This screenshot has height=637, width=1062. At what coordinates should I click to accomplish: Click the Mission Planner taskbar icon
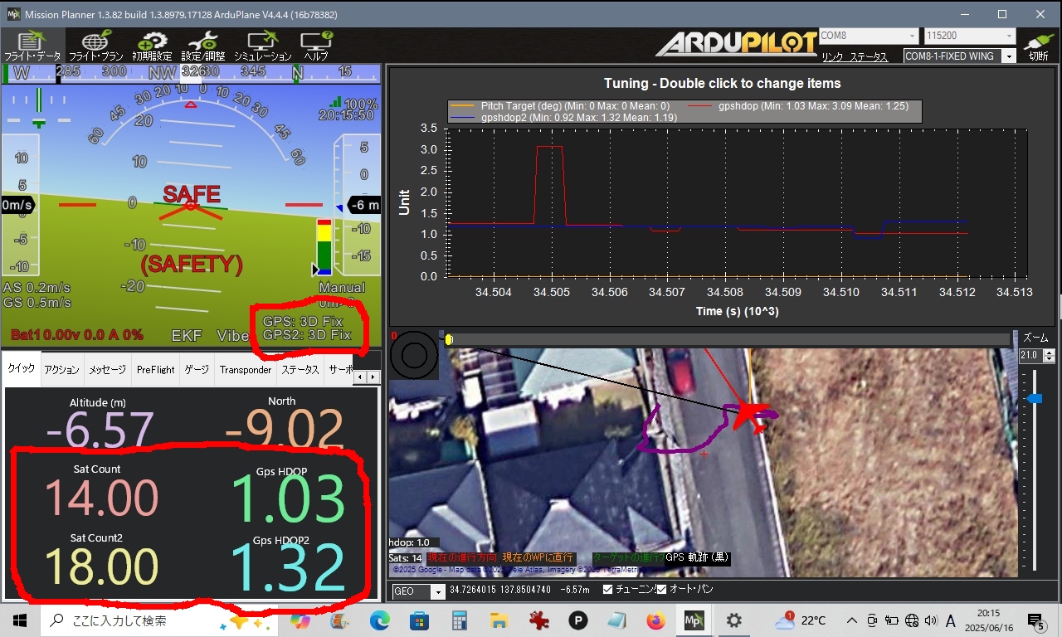tap(694, 620)
